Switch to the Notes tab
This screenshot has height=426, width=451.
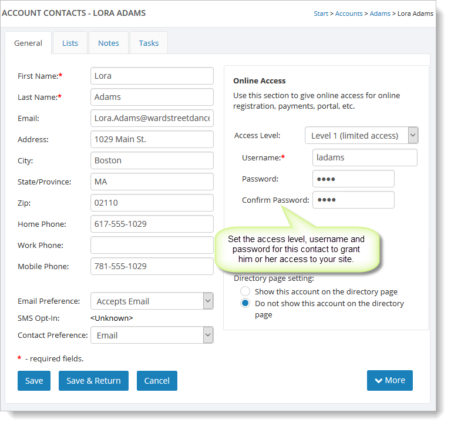pyautogui.click(x=109, y=43)
